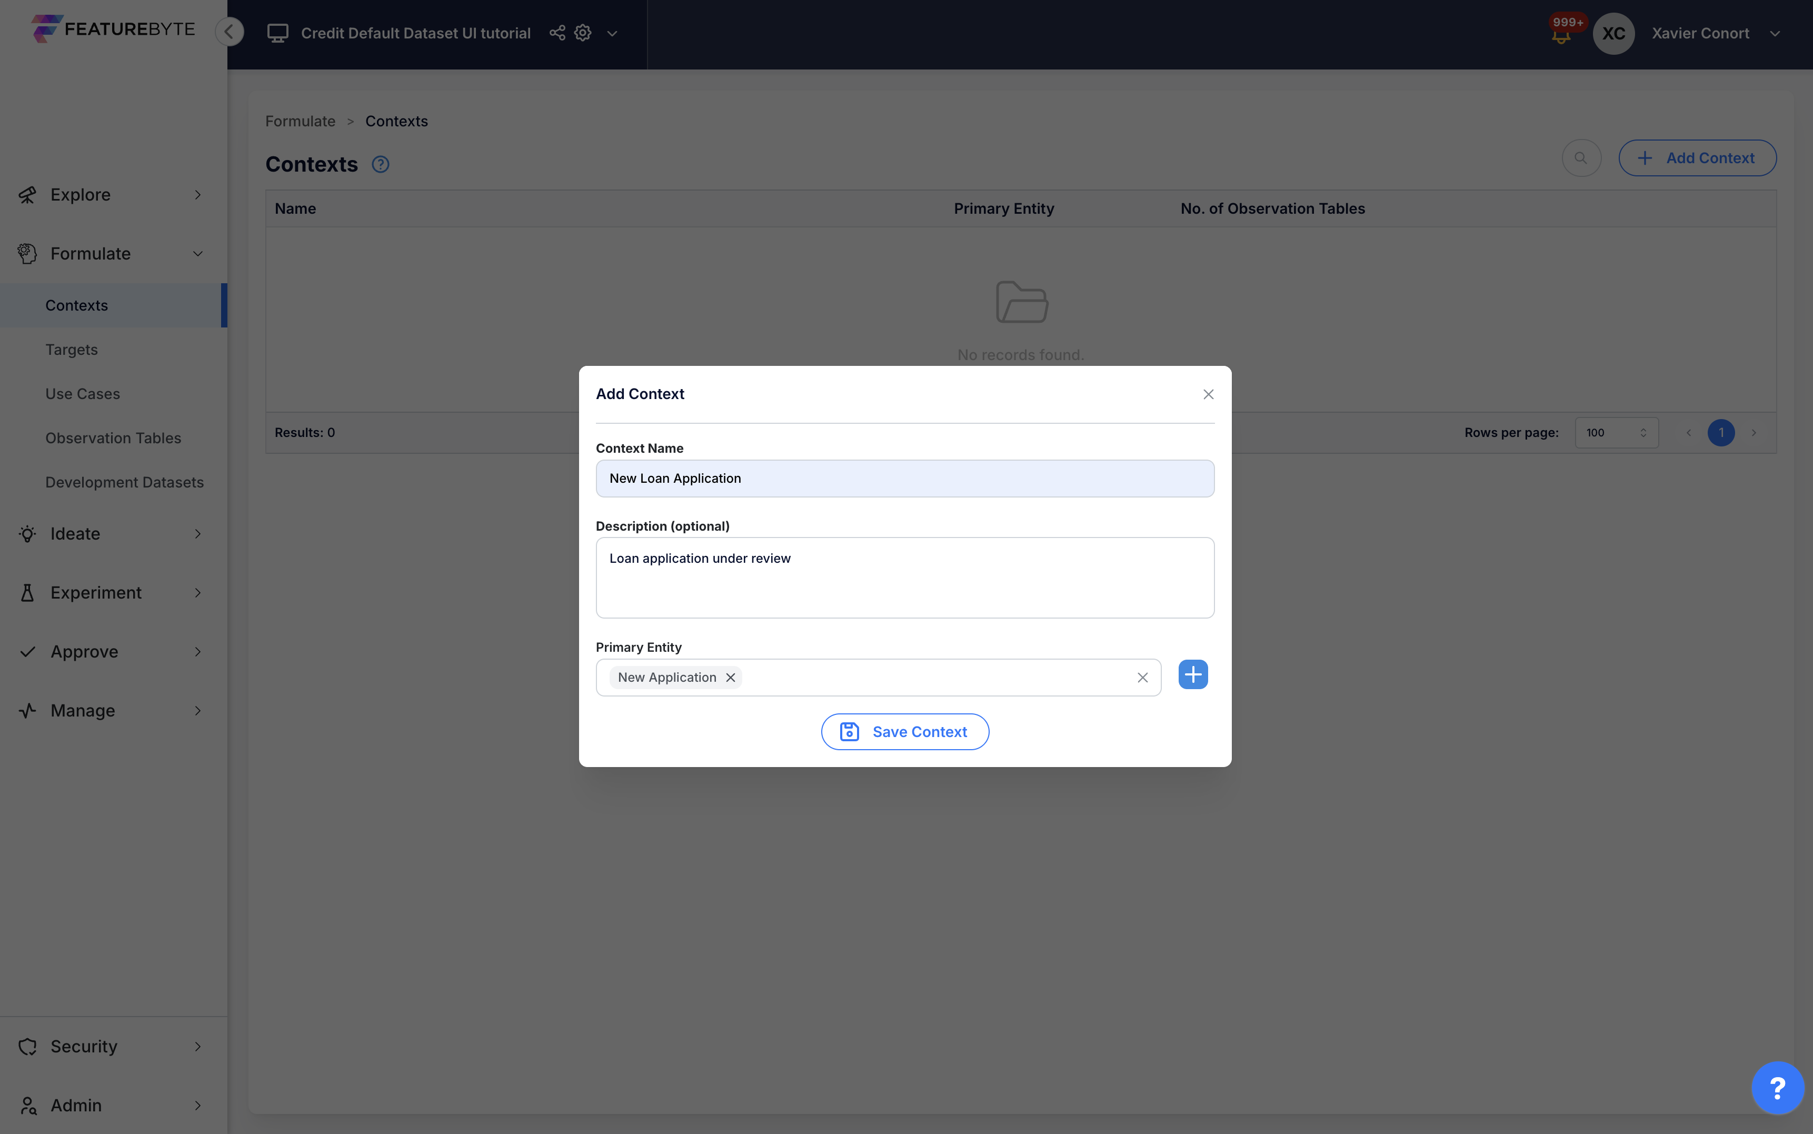Image resolution: width=1813 pixels, height=1134 pixels.
Task: Collapse the sidebar using the back arrow
Action: pyautogui.click(x=230, y=32)
